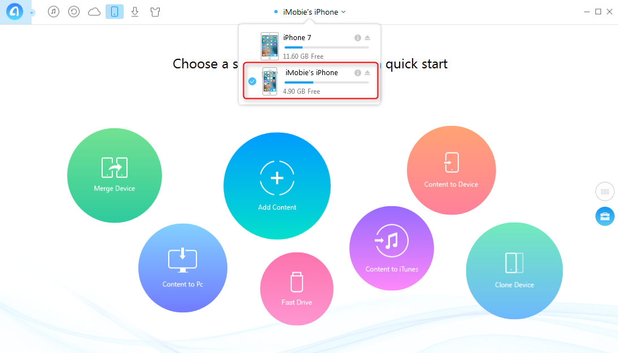This screenshot has width=618, height=353.
Task: Show info for iPhone 7
Action: pyautogui.click(x=357, y=38)
